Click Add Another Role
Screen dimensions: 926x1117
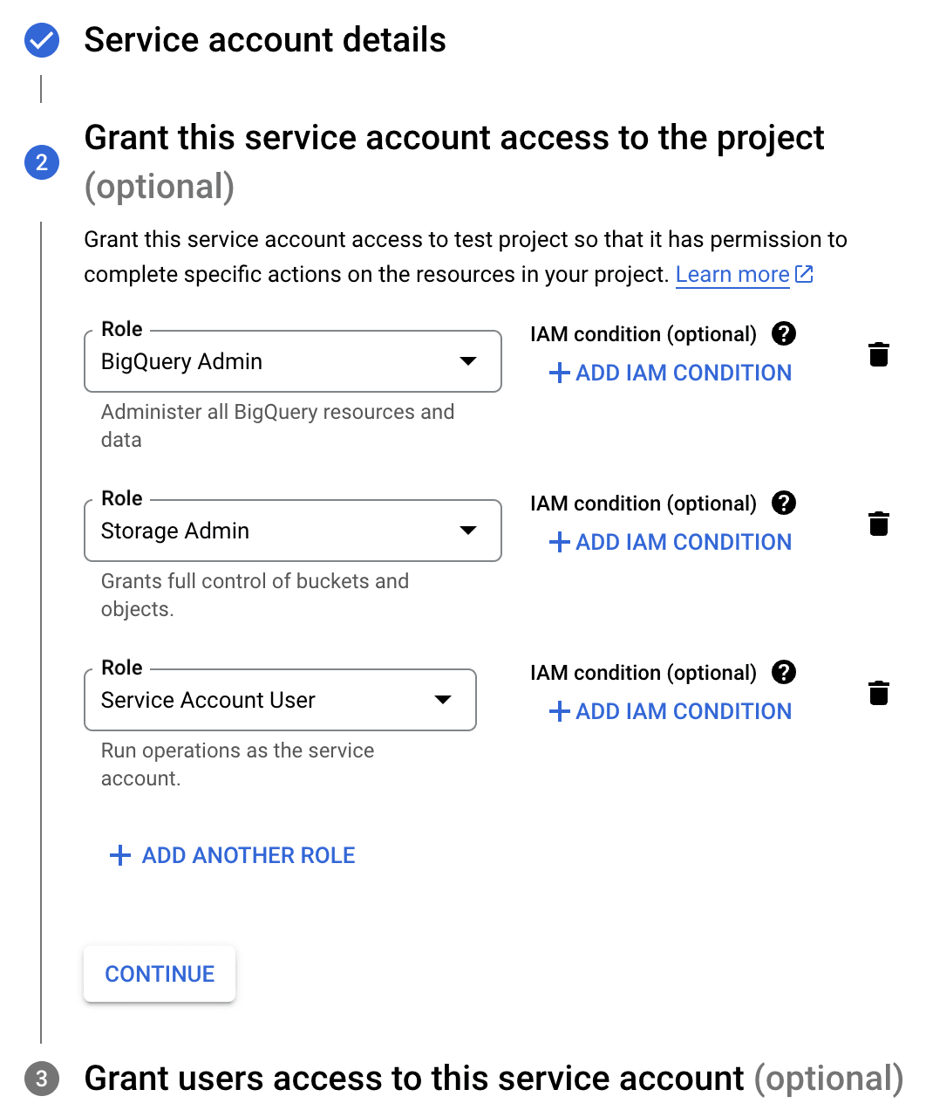coord(232,855)
